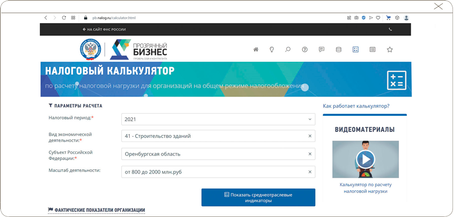Click the speech bubble feedback icon
This screenshot has width=454, height=217.
322,50
